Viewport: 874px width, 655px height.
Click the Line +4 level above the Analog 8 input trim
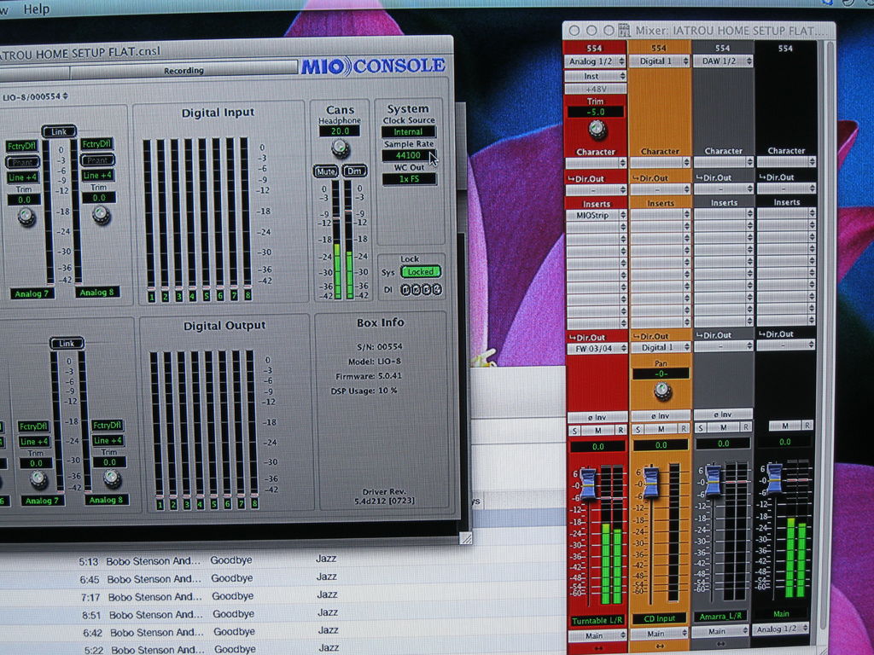[x=98, y=176]
